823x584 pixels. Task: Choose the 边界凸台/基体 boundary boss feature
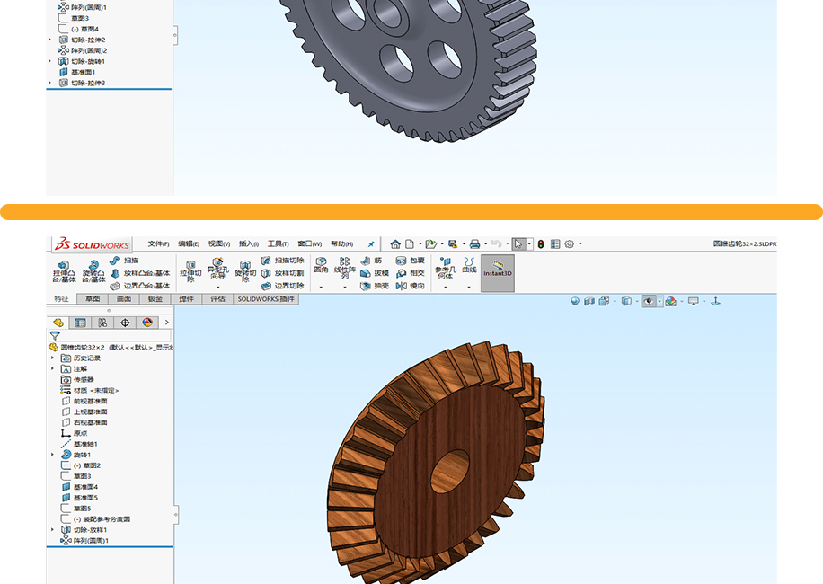pyautogui.click(x=140, y=286)
